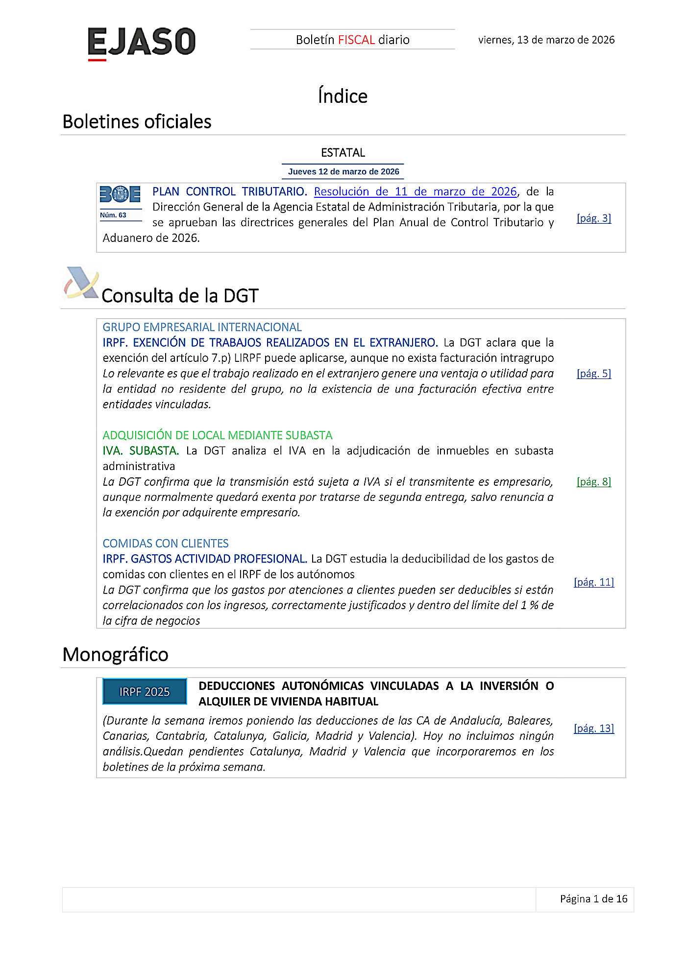Select the 'Consulta de la DGT' heading
Viewport: 686px width, 969px height.
[x=180, y=296]
